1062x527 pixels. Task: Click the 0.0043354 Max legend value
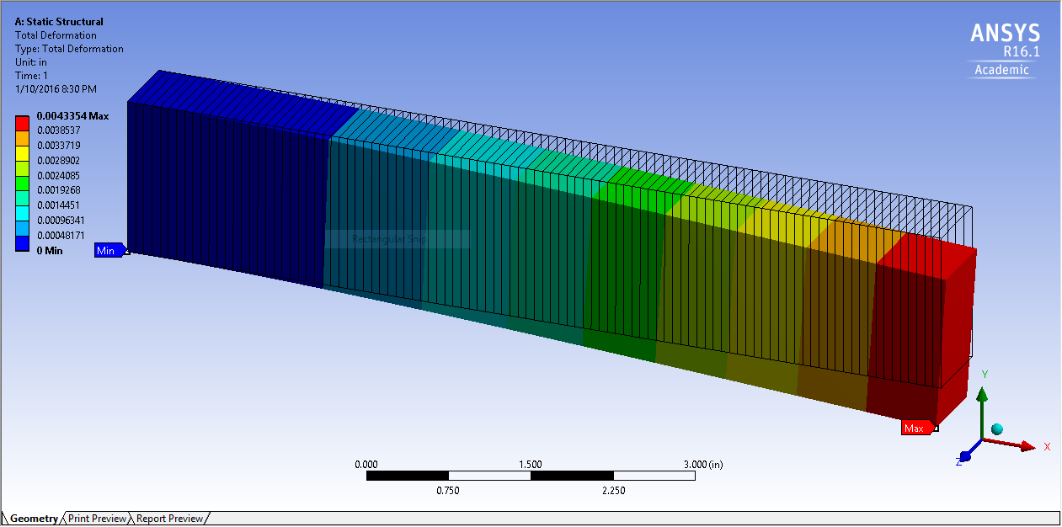coord(72,116)
